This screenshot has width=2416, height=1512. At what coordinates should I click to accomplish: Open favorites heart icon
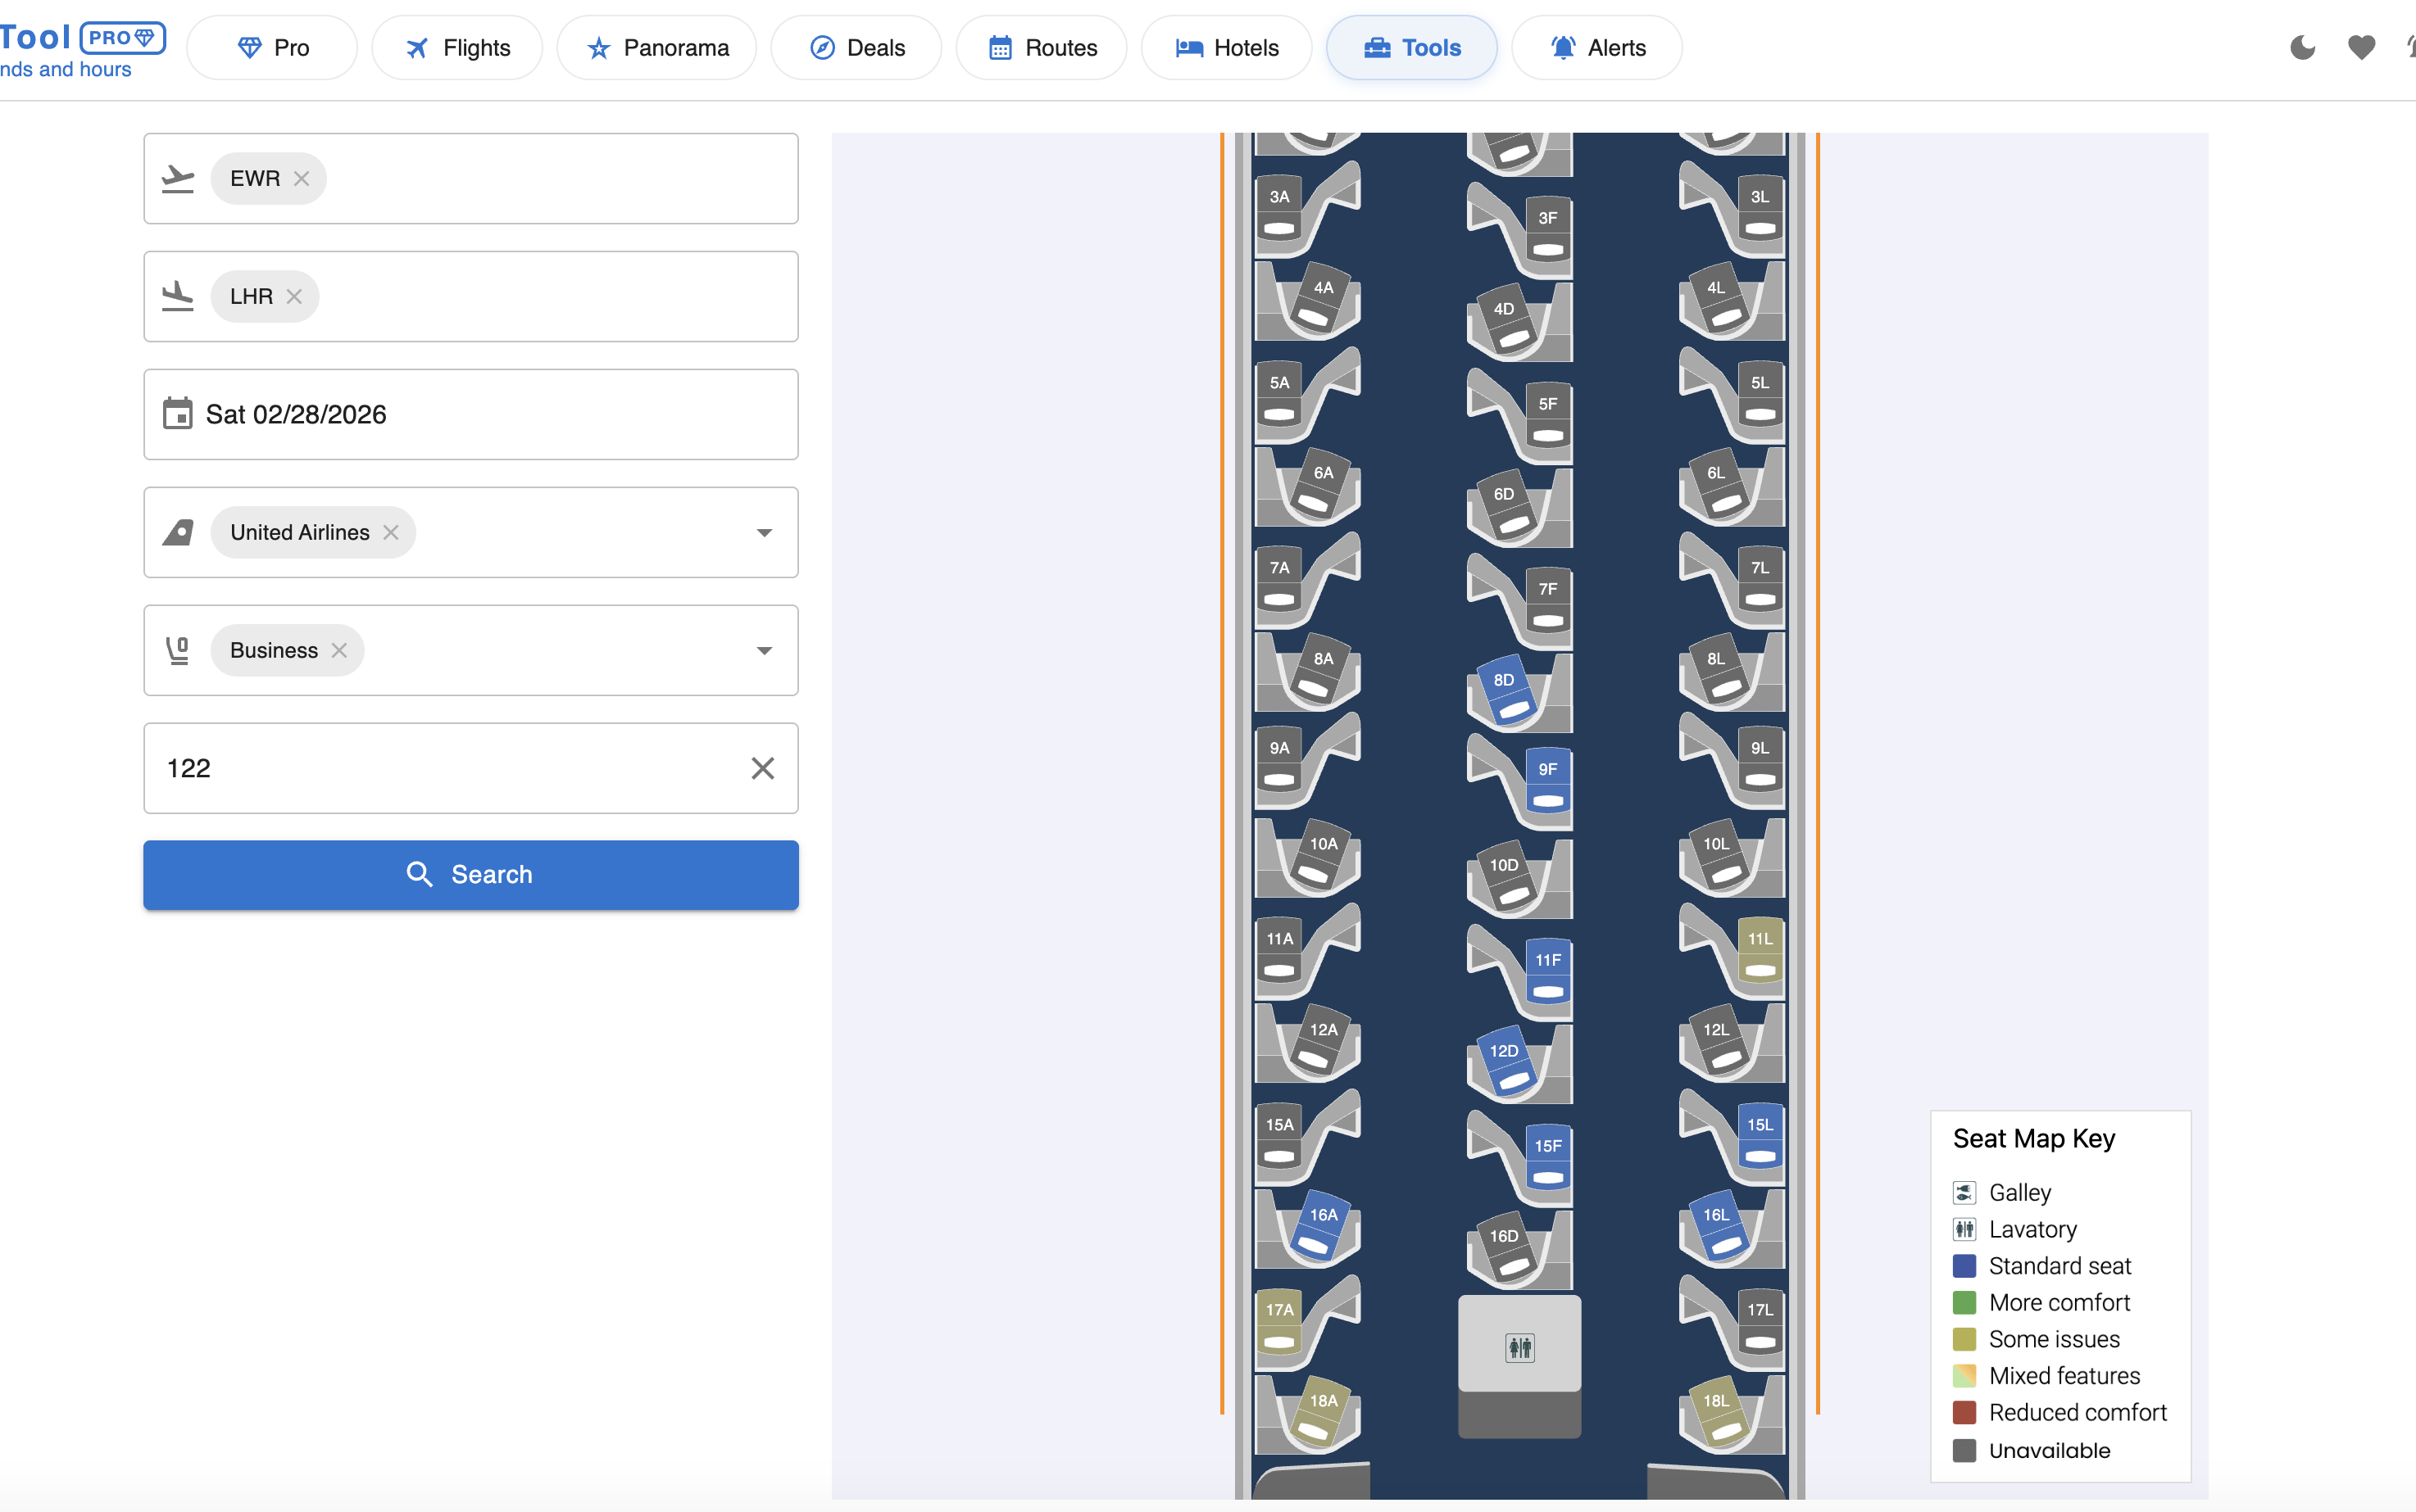[x=2361, y=47]
